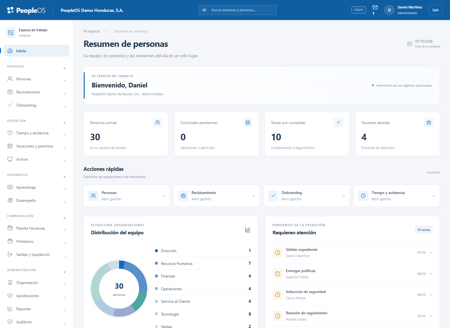The width and height of the screenshot is (450, 328).
Task: Open Auditoría in the sidebar menu
Action: 37,322
